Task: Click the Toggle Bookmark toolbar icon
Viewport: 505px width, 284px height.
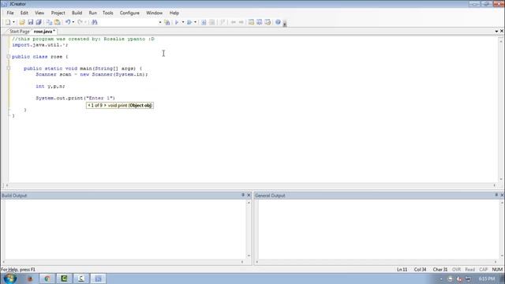Action: (x=223, y=22)
